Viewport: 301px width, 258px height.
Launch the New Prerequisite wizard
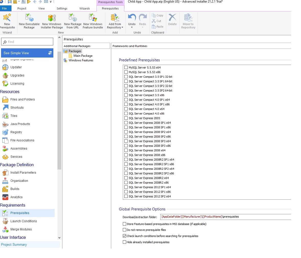pyautogui.click(x=7, y=21)
